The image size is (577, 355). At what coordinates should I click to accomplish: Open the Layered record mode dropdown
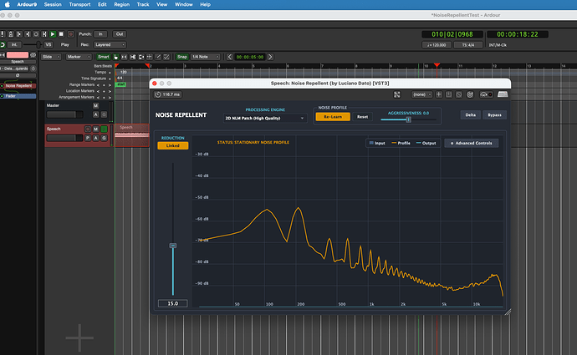tap(110, 45)
